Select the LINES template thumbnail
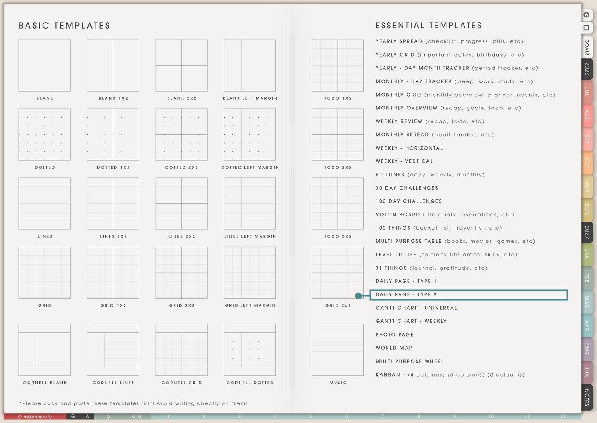The image size is (597, 423). click(45, 204)
